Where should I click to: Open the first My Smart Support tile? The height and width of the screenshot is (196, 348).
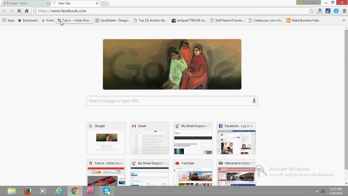[x=193, y=138]
